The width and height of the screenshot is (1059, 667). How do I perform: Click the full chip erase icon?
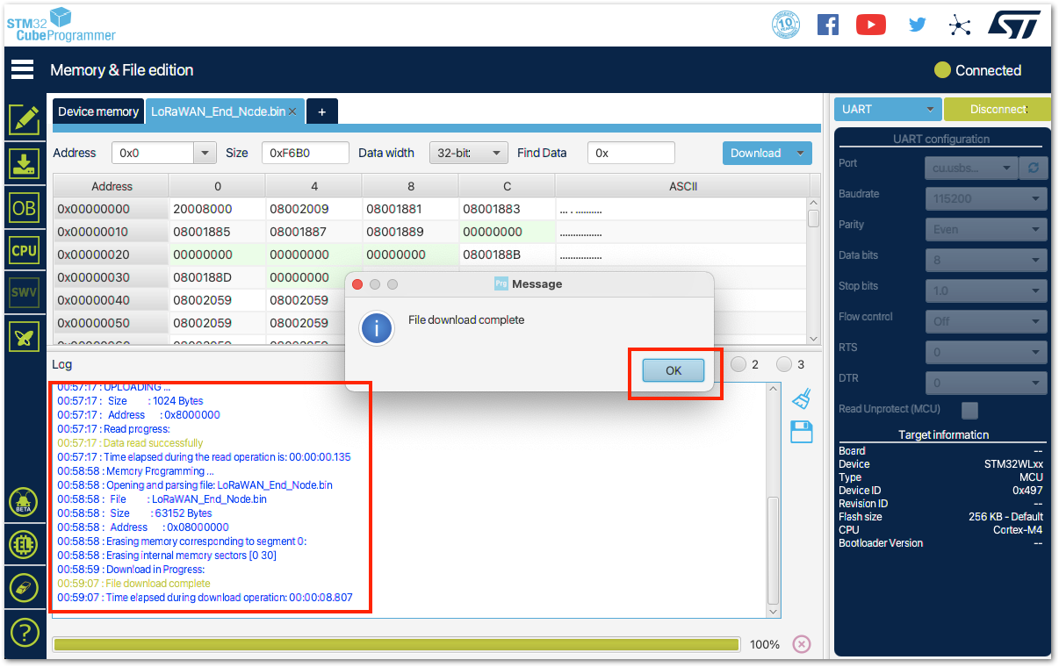[24, 587]
